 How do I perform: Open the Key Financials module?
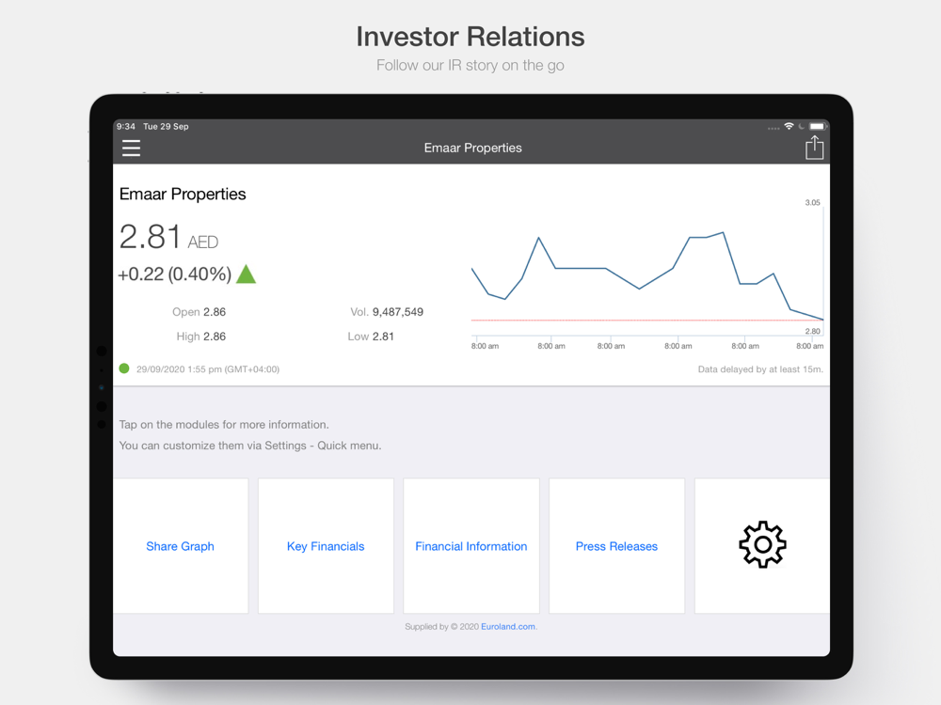(326, 545)
